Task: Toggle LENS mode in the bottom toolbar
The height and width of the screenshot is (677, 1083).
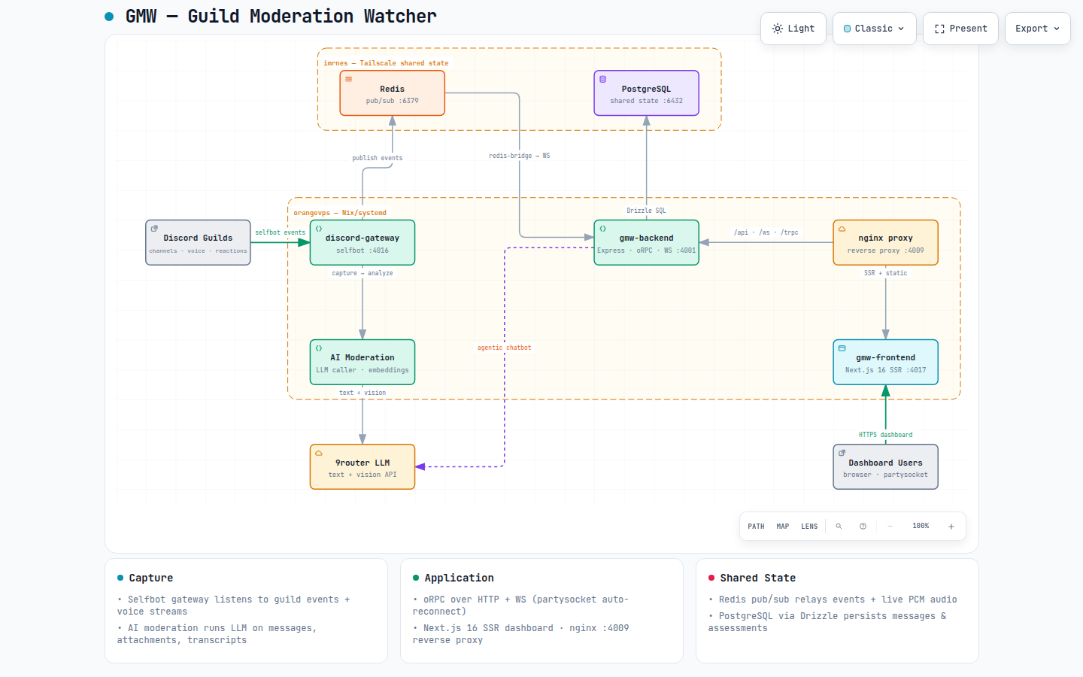Action: (809, 527)
